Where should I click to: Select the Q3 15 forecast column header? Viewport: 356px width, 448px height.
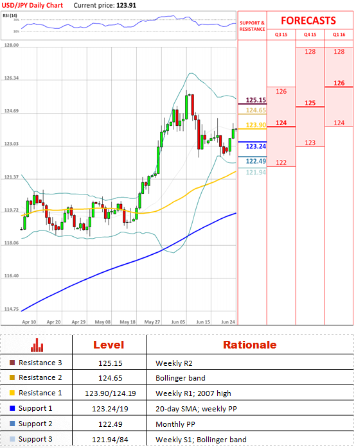[x=281, y=35]
